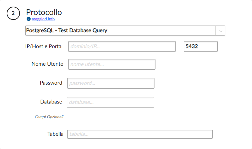Focus the Nome Utente input field
252x149 pixels.
coord(112,64)
